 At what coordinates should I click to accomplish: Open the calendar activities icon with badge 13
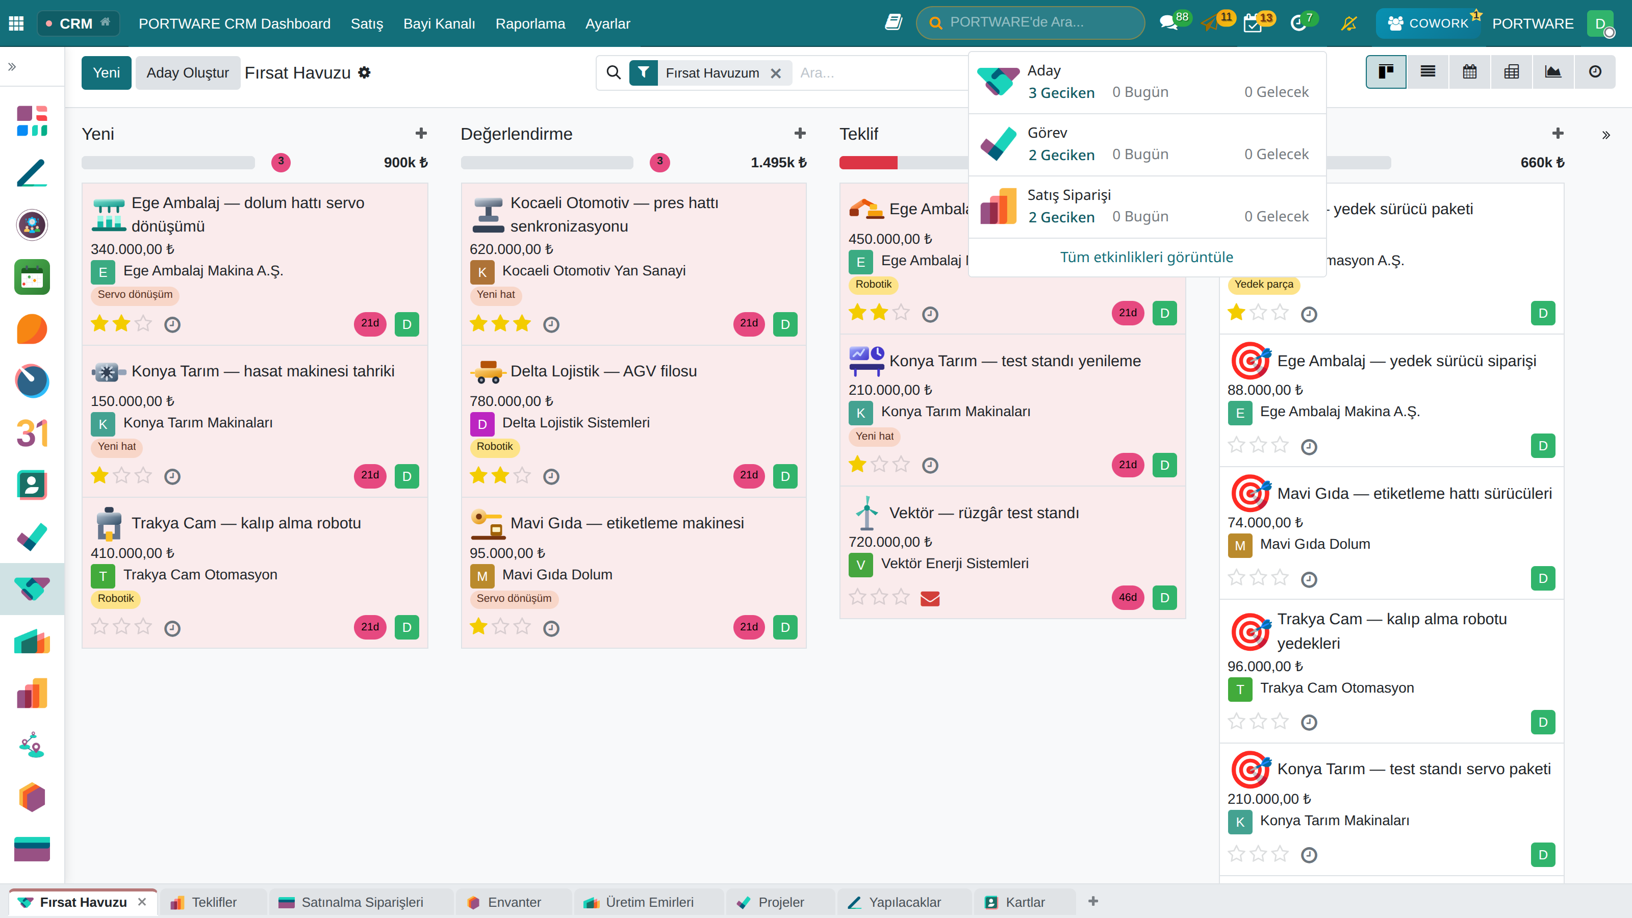point(1253,23)
